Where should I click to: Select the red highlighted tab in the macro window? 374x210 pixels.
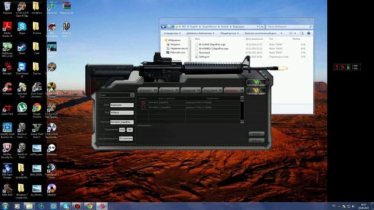click(x=234, y=90)
